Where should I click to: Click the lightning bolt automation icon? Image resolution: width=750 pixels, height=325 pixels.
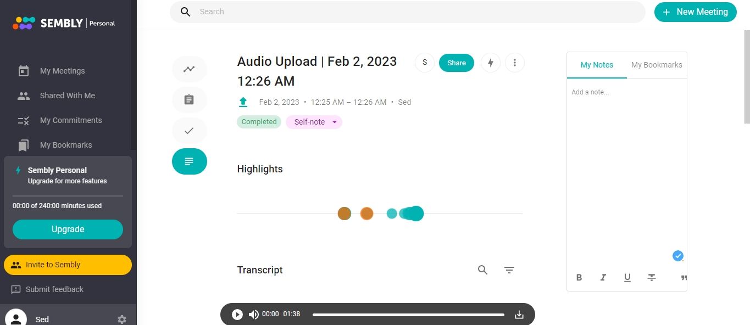click(491, 63)
